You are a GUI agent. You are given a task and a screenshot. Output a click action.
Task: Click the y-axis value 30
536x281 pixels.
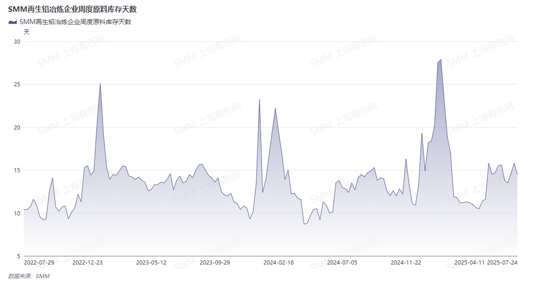click(x=17, y=42)
